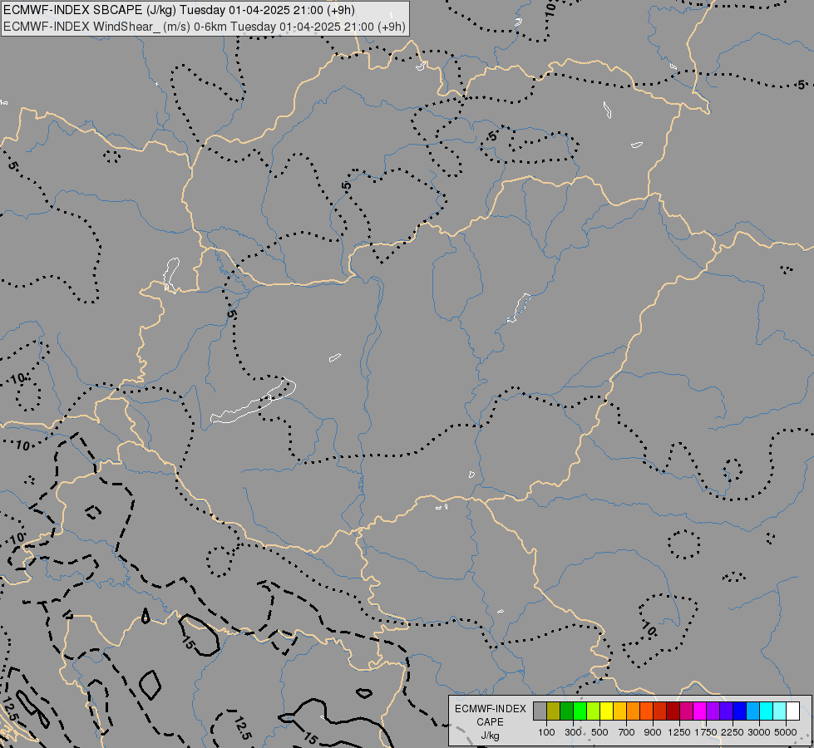
Task: Click the 5000 value on the CAPE scale
Action: [786, 732]
